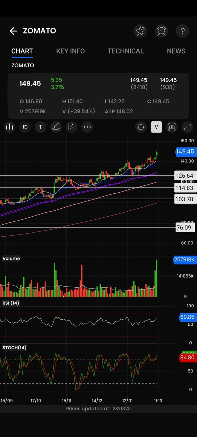The image size is (197, 437).
Task: Open the indicators scatter-chart icon
Action: point(72,127)
